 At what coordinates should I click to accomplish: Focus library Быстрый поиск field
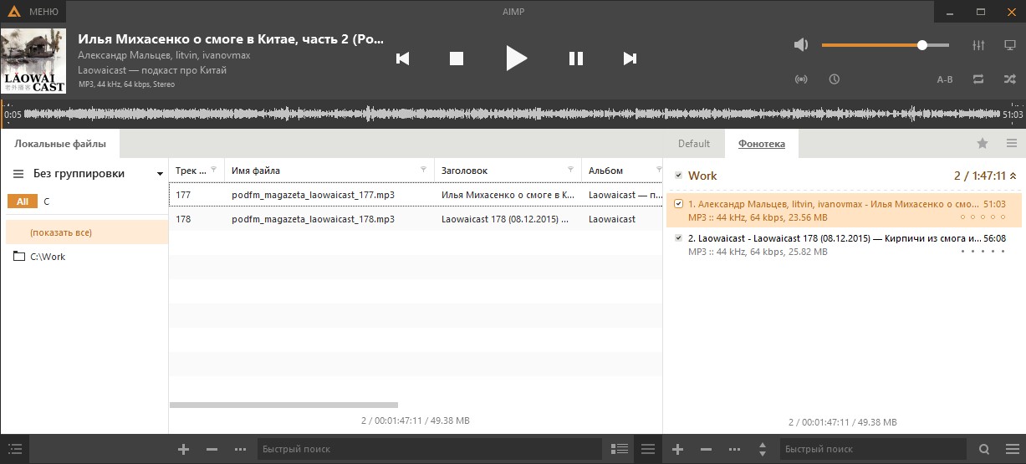tap(429, 449)
